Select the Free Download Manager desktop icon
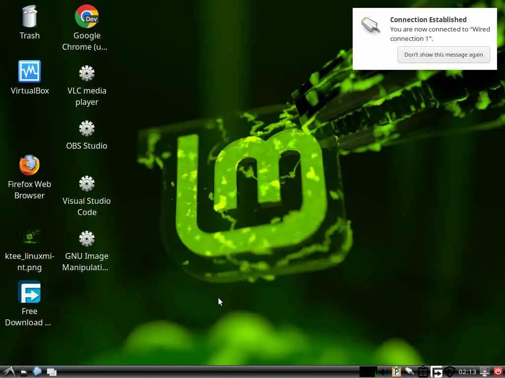This screenshot has width=505, height=378. point(29,292)
